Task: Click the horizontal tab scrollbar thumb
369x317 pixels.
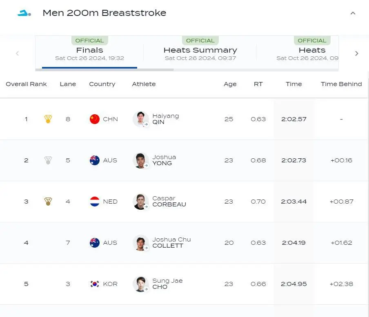Action: point(104,70)
